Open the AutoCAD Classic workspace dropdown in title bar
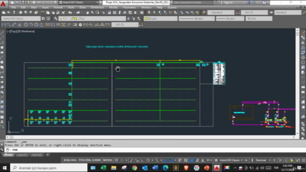 point(97,2)
